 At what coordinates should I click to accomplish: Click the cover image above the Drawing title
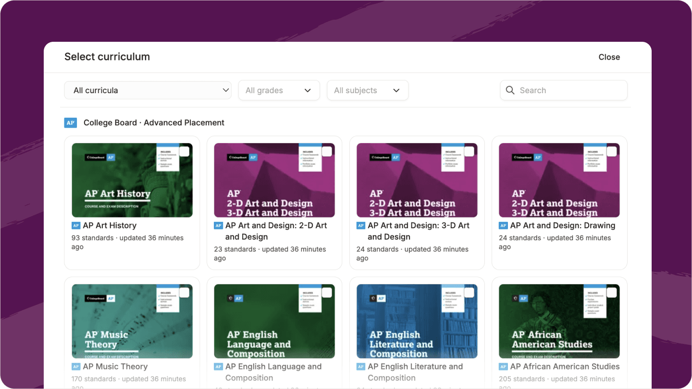(x=559, y=180)
